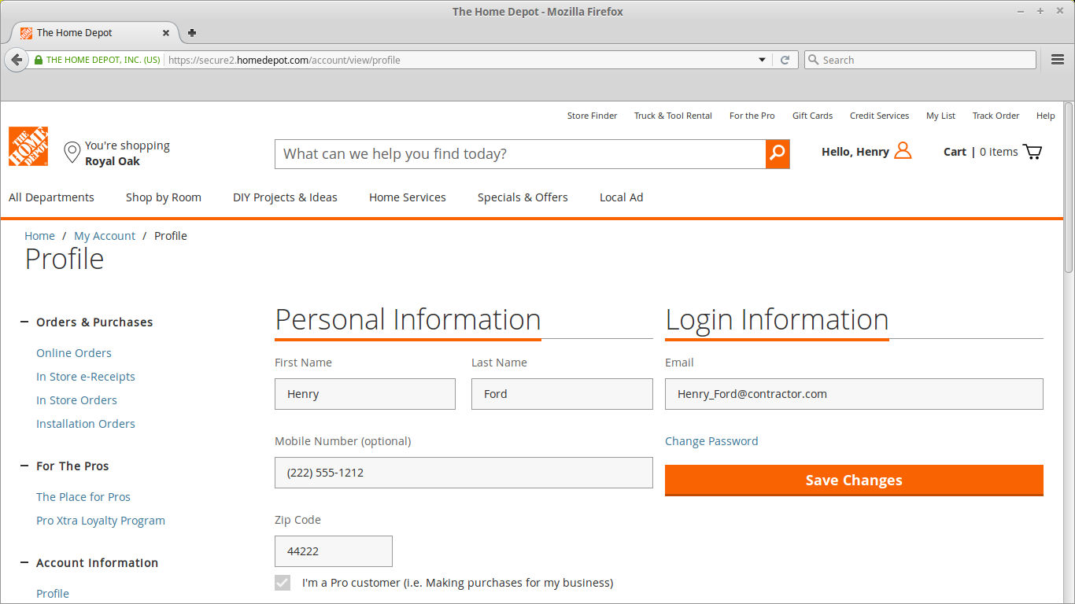The height and width of the screenshot is (604, 1075).
Task: Click the Save Changes button
Action: (854, 480)
